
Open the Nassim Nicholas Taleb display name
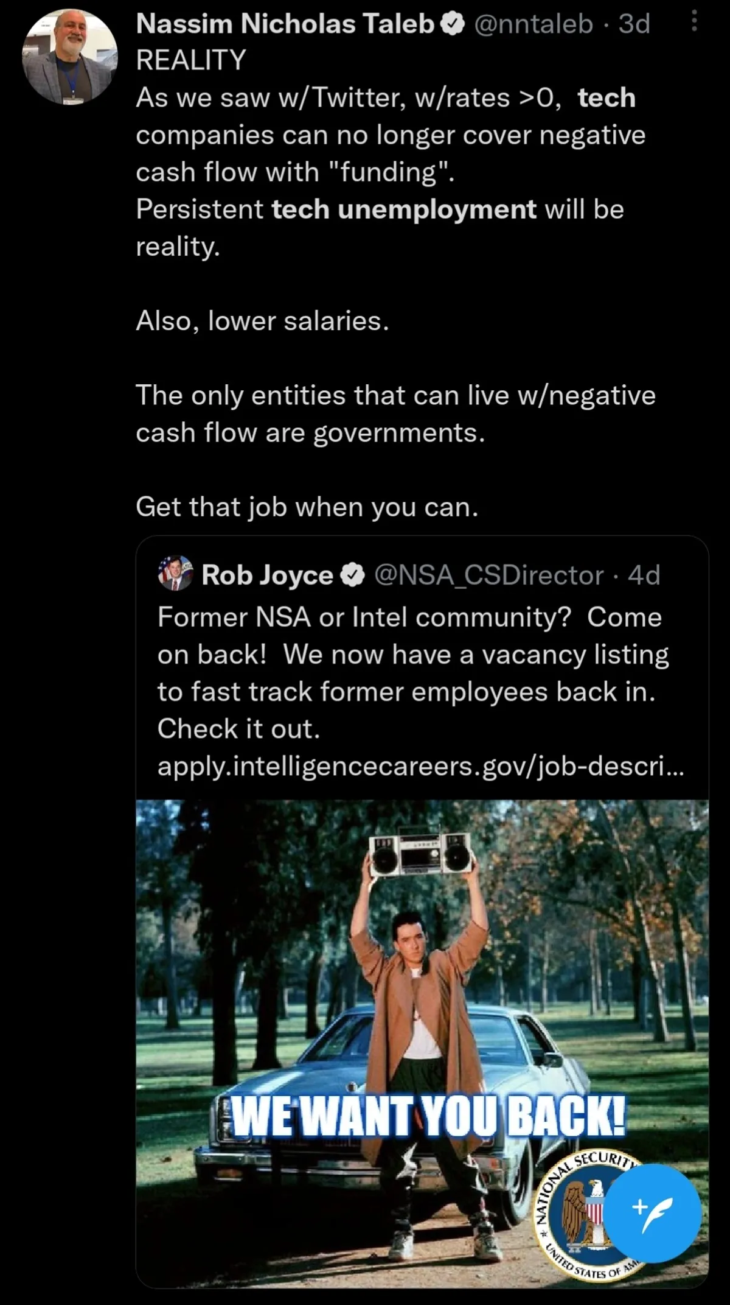coord(285,24)
